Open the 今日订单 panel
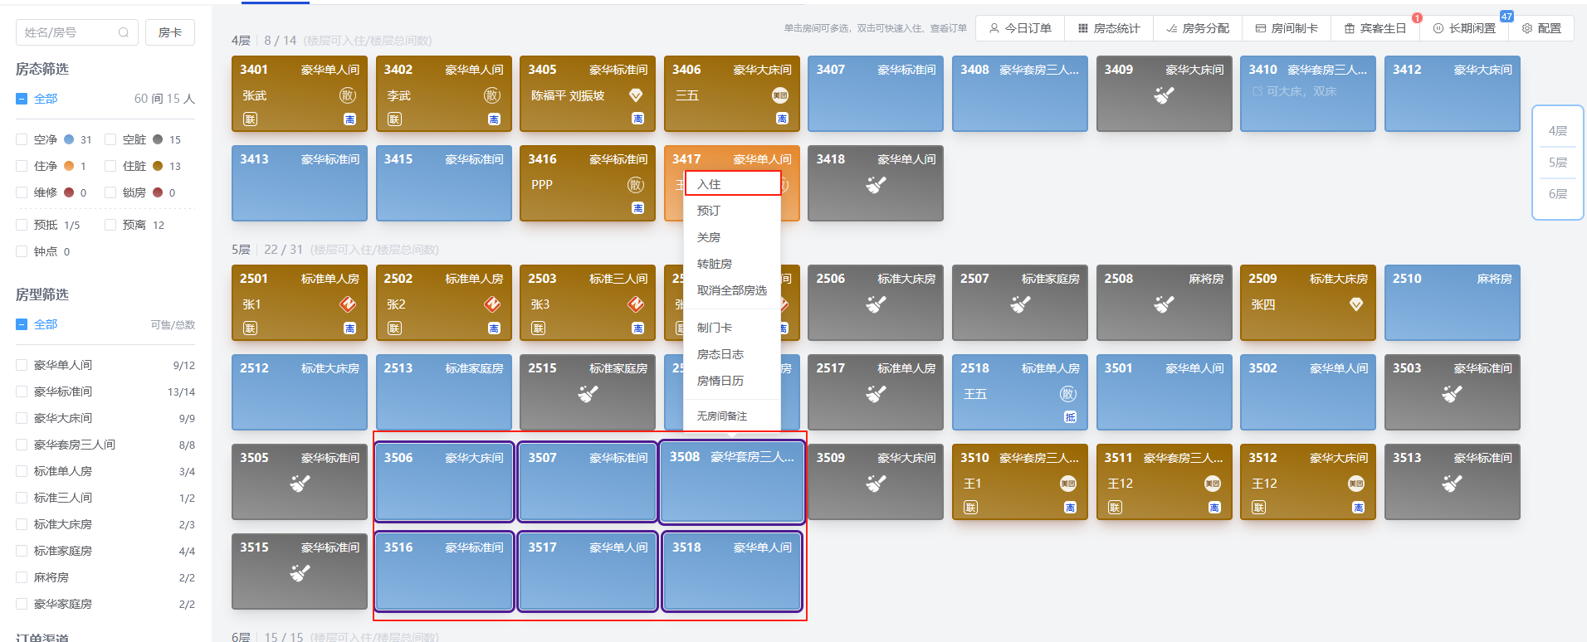Screen dimensions: 1587x642 1020,28
